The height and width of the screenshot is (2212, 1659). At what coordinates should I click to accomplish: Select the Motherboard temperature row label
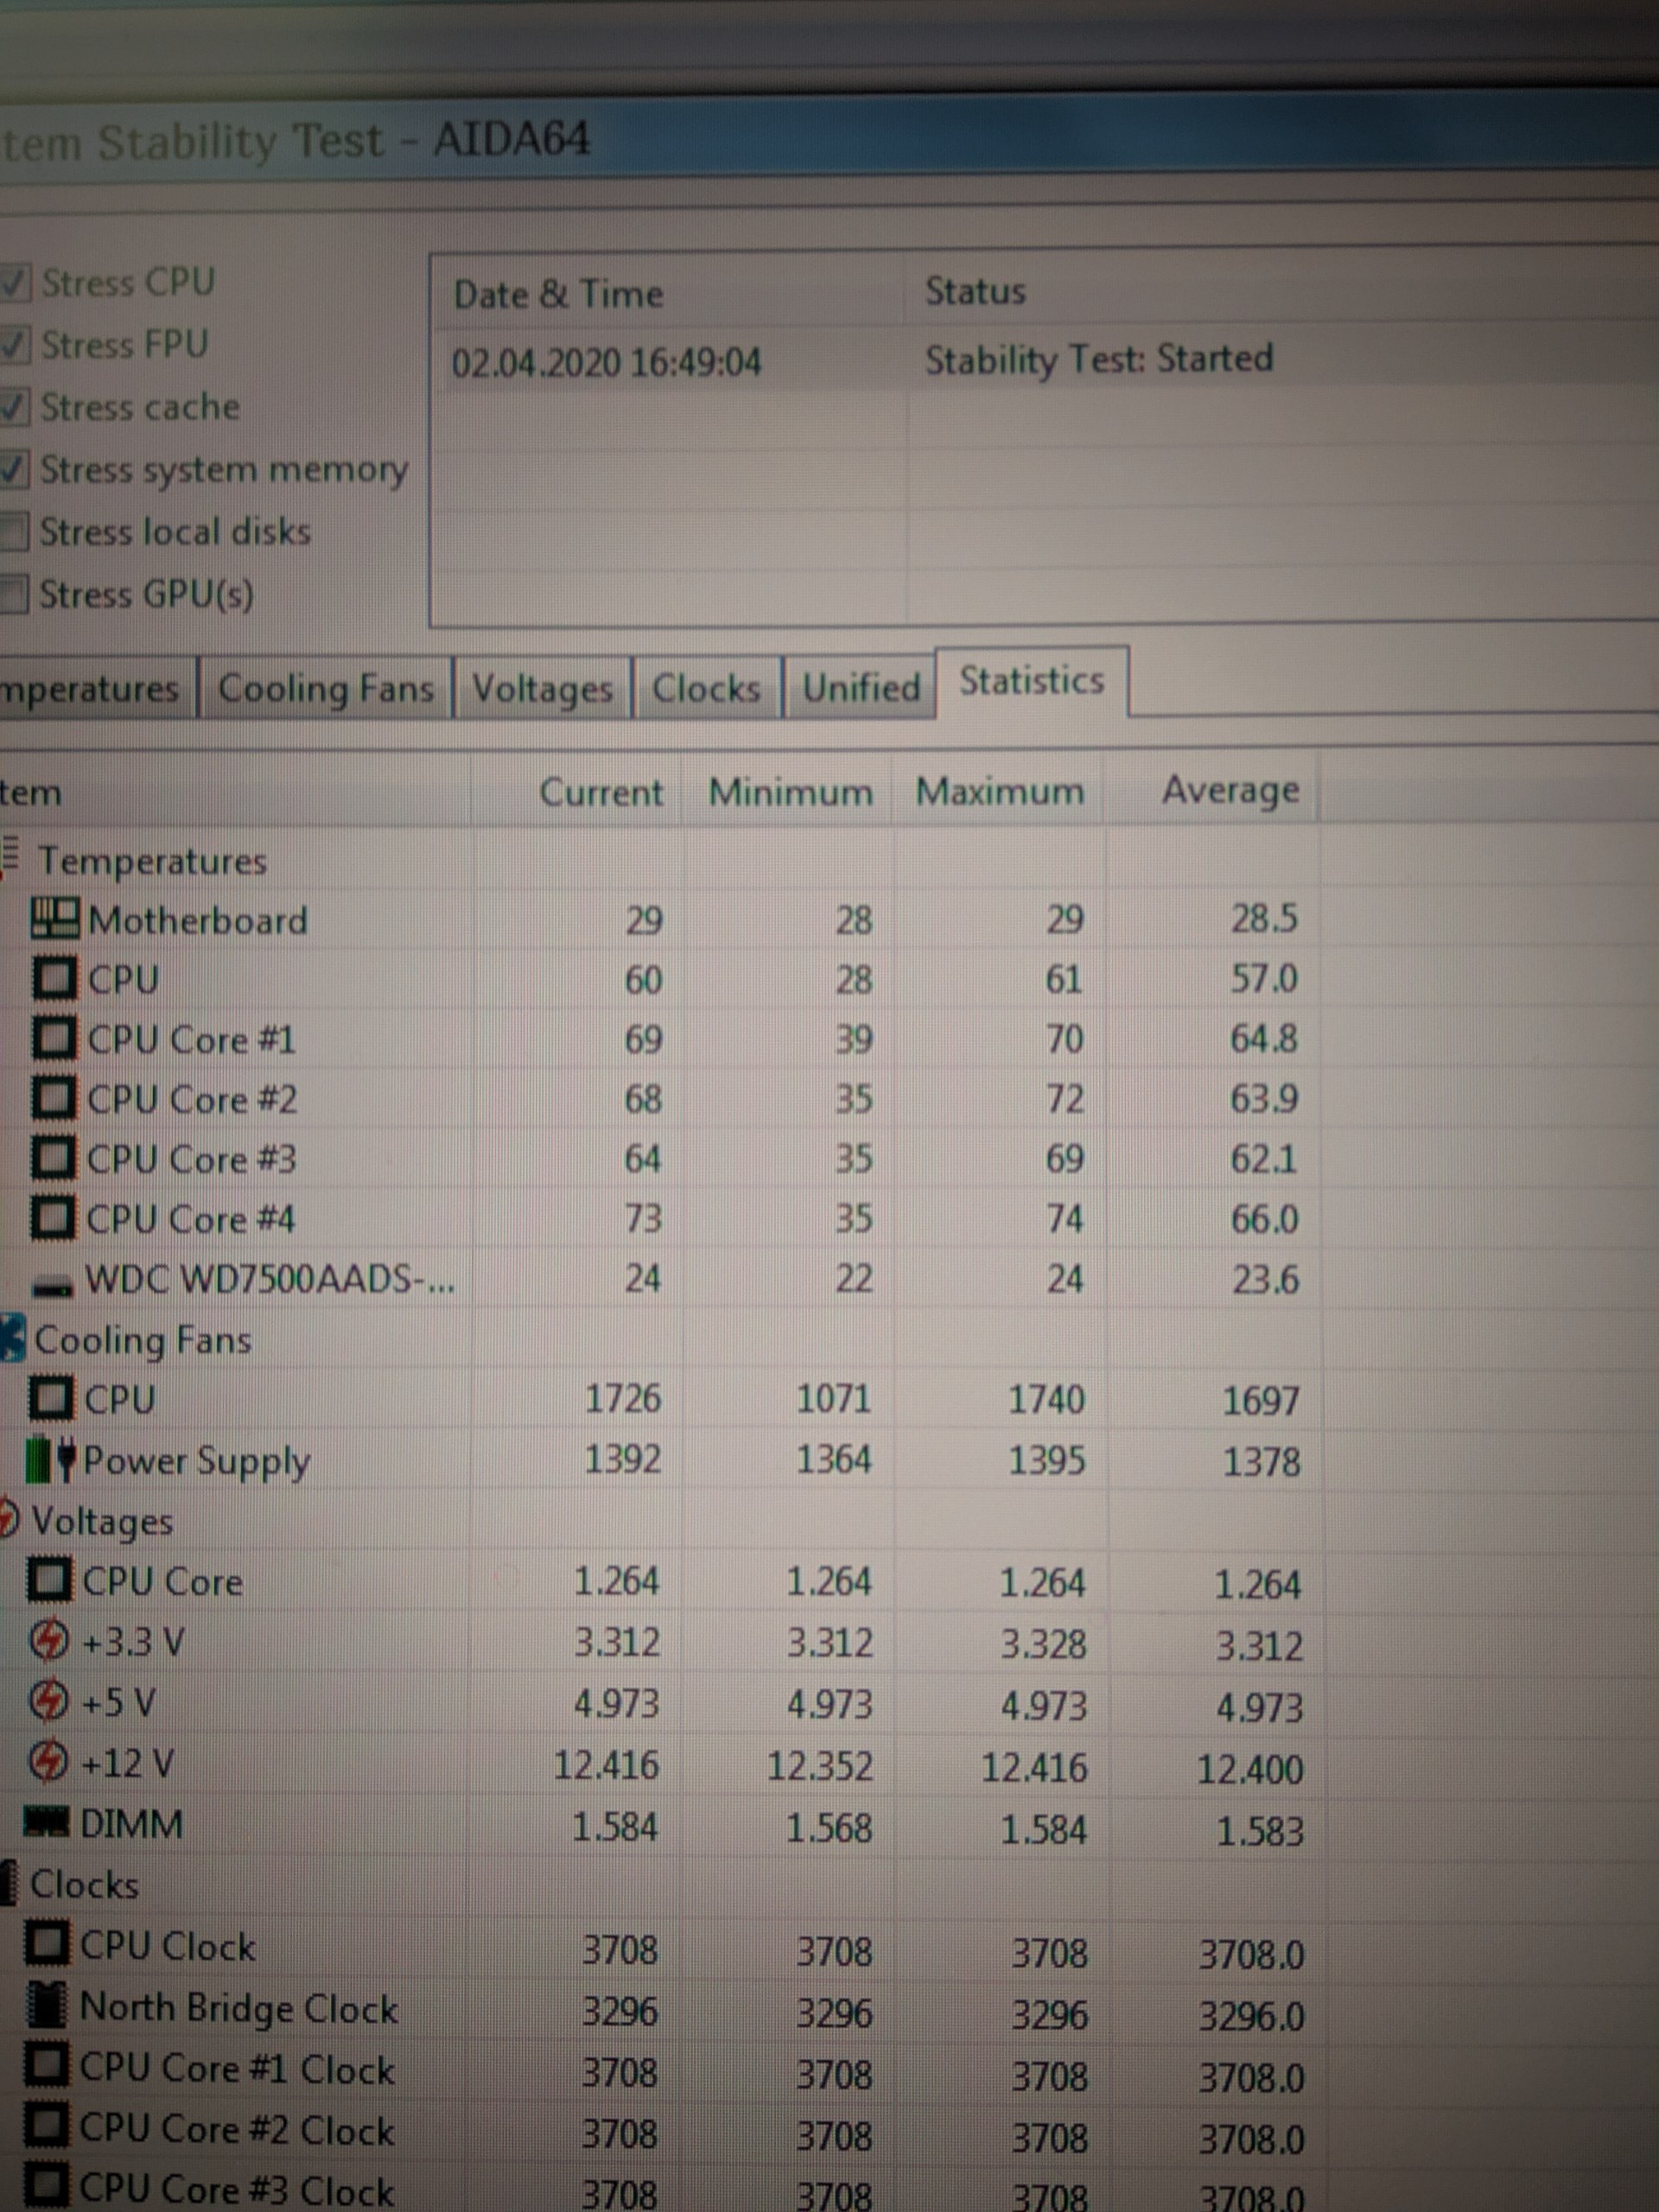click(198, 920)
